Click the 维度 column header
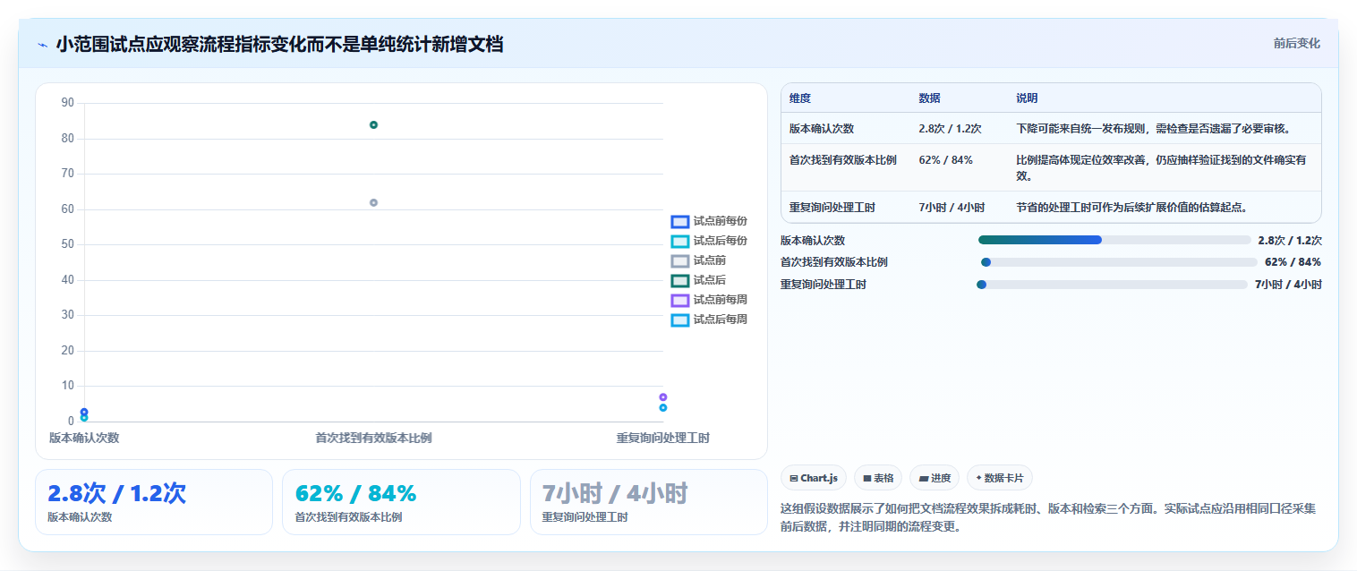 (x=800, y=98)
